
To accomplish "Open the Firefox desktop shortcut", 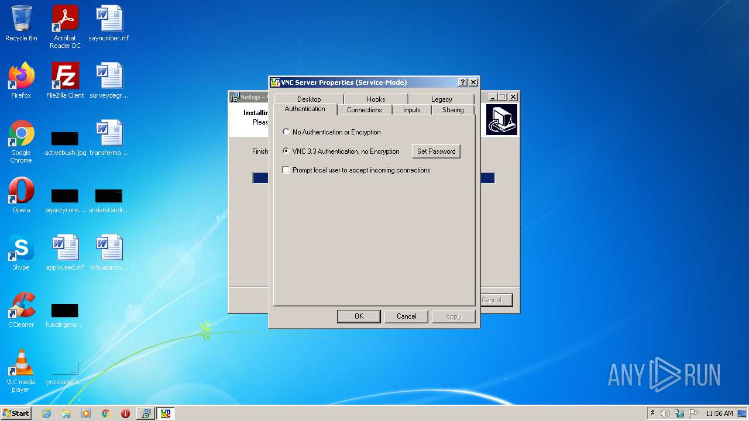I will click(x=21, y=81).
